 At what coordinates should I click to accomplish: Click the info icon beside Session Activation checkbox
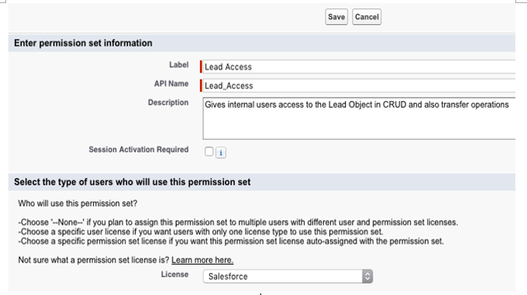[220, 153]
